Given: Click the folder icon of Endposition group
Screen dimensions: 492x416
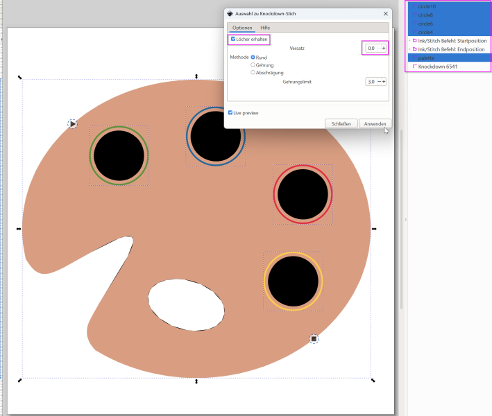Looking at the screenshot, I should click(414, 50).
